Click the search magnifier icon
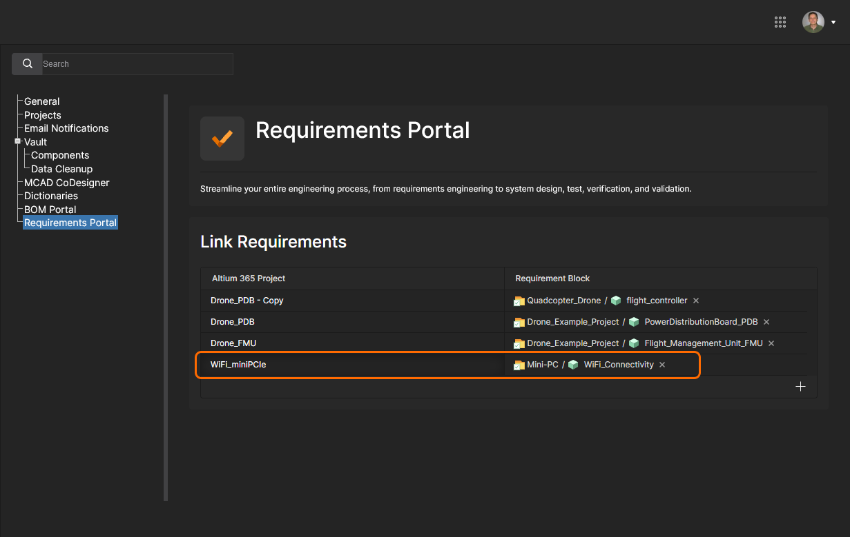The image size is (850, 537). click(x=28, y=64)
